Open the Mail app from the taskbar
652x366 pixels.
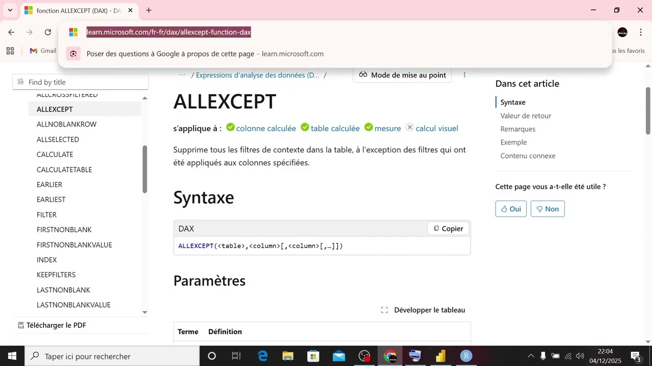pos(339,356)
